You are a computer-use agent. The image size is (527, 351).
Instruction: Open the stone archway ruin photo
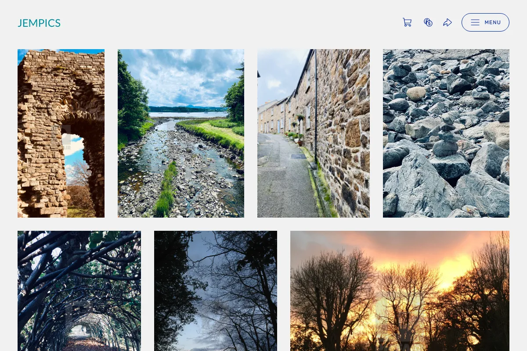61,133
